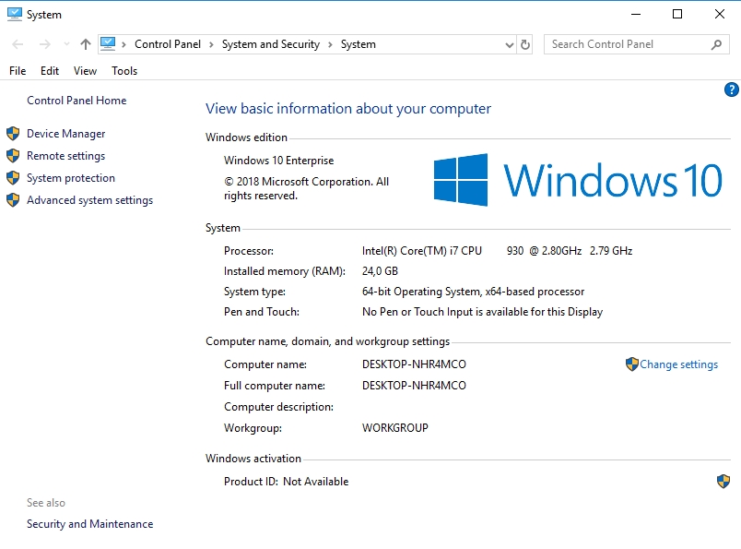Click the No Pen or Touch Input text
Image resolution: width=741 pixels, height=549 pixels.
point(483,312)
